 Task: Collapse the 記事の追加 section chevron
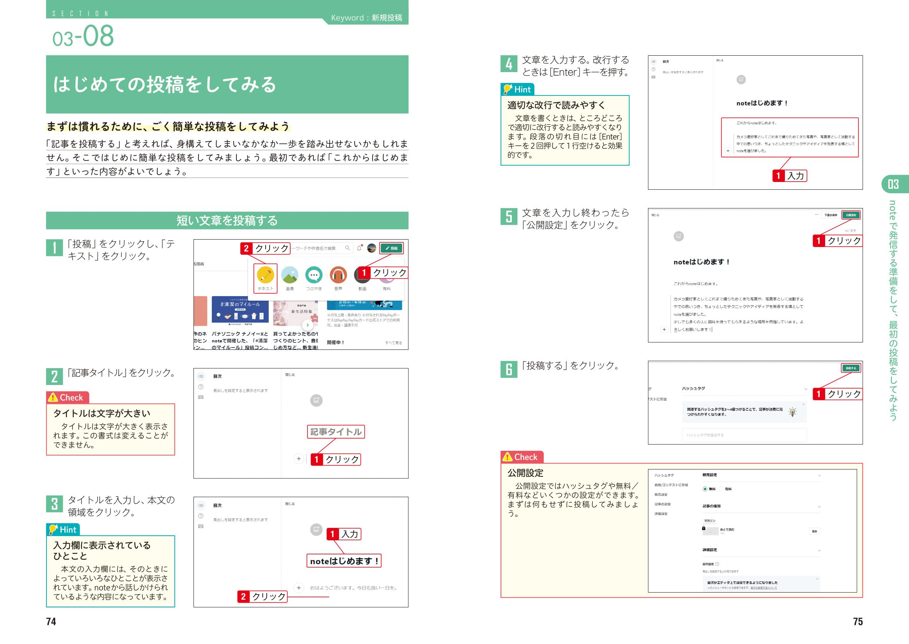819,506
